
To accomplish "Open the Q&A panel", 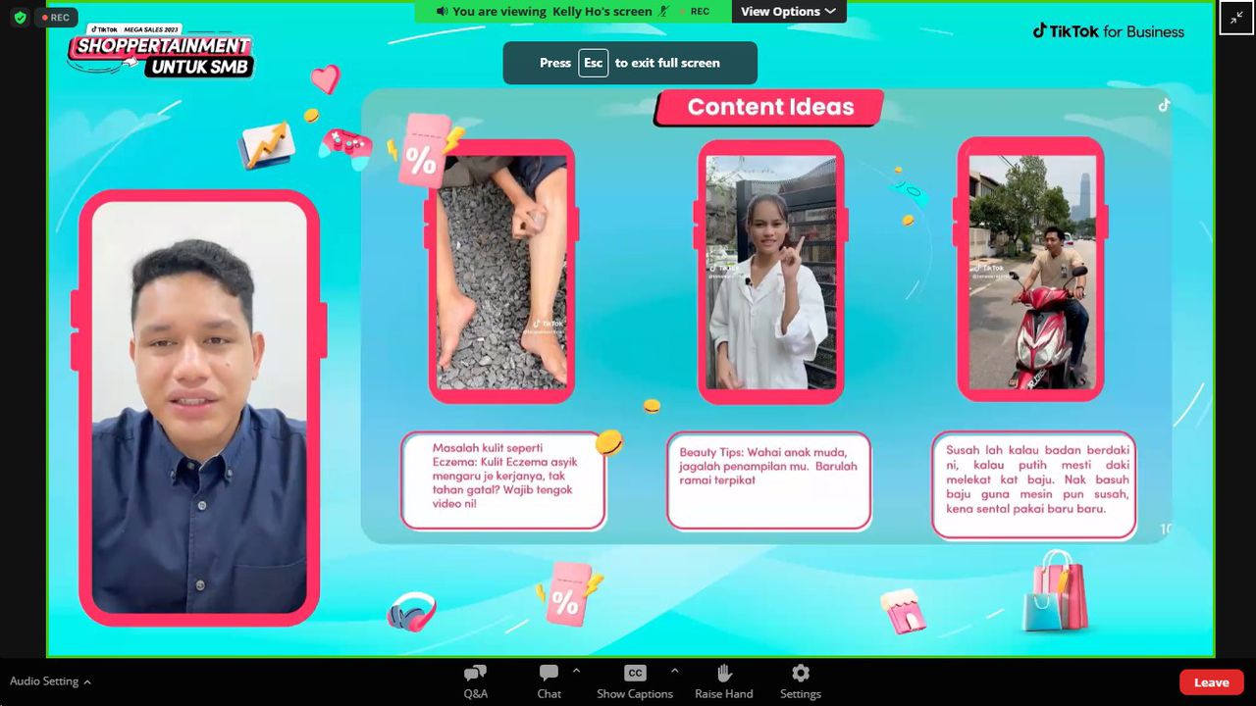I will tap(475, 681).
